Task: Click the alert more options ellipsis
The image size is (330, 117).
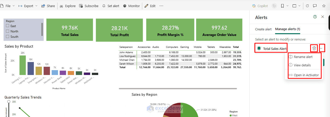Action: 322,48
